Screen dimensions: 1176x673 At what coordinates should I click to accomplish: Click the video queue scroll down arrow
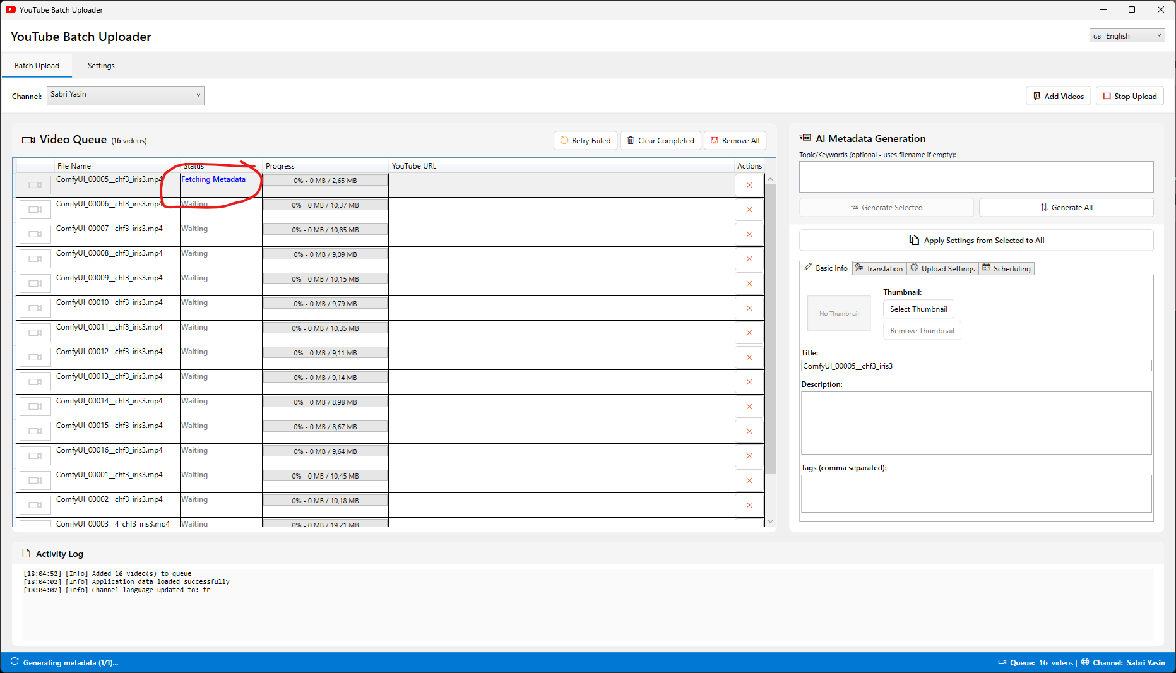coord(770,522)
